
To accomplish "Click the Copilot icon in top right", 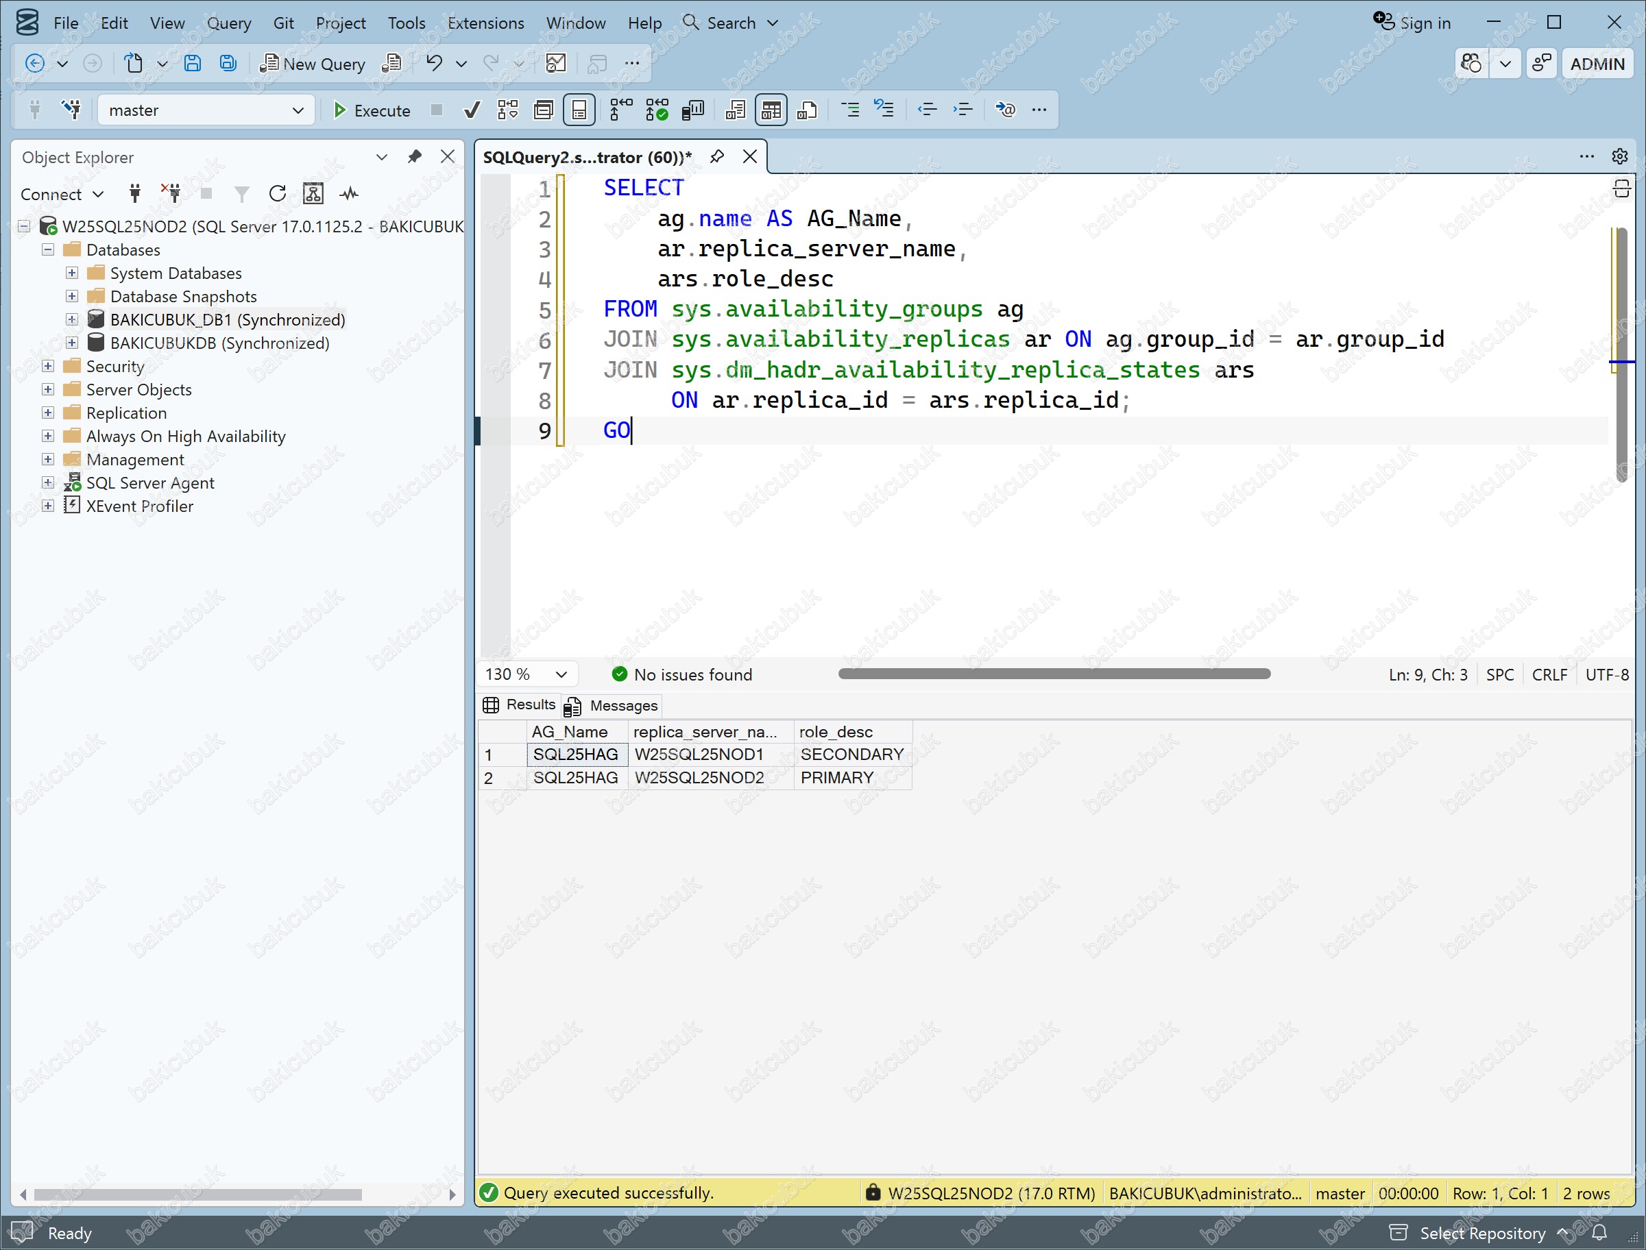I will (1471, 64).
